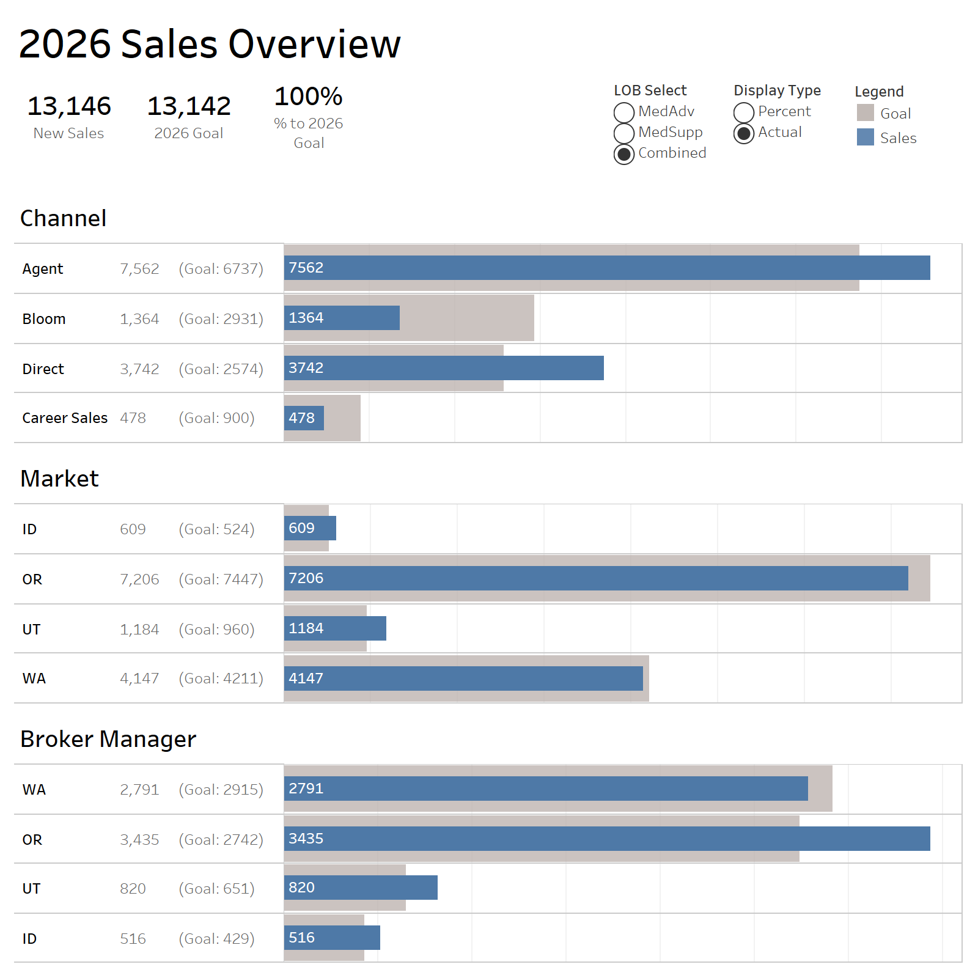Click the WA broker manager bar
Viewport: 978px width, 978px height.
(x=544, y=789)
